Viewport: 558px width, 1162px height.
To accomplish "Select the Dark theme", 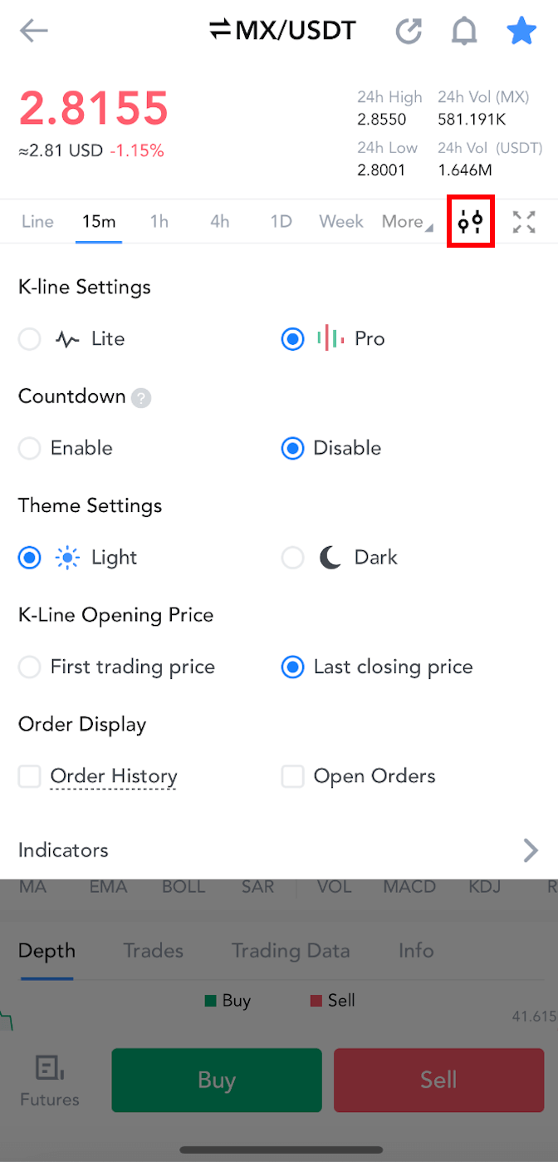I will [293, 558].
